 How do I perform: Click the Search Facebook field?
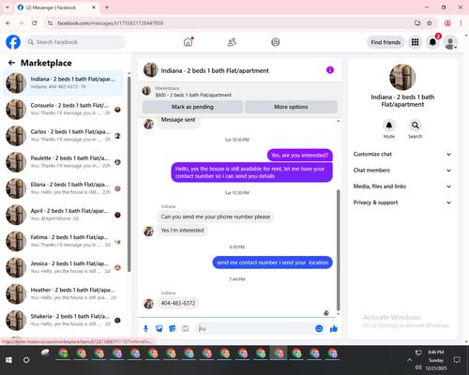[x=75, y=42]
